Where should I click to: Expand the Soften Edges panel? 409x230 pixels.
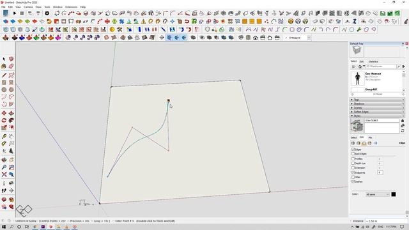pyautogui.click(x=377, y=112)
